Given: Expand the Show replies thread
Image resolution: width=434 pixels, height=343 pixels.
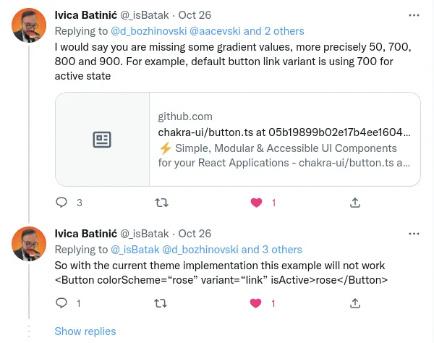Looking at the screenshot, I should (x=85, y=331).
